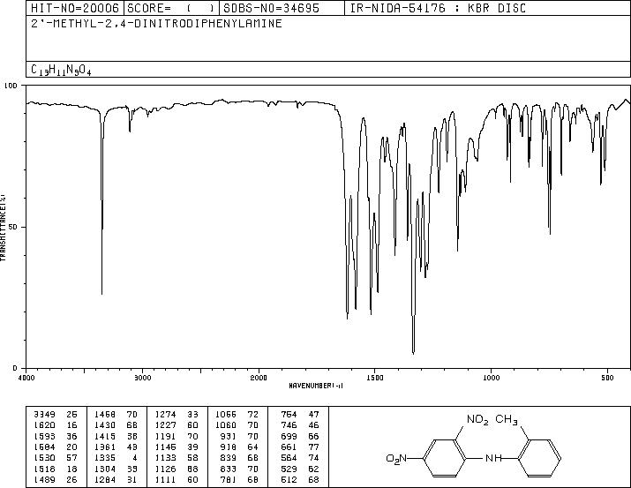Image resolution: width=631 pixels, height=488 pixels.
Task: Select peak value 564 in the table
Action: 289,458
